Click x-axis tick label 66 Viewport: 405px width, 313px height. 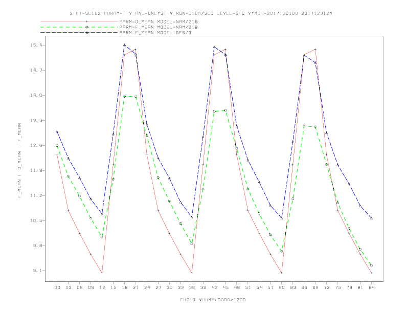(304, 287)
